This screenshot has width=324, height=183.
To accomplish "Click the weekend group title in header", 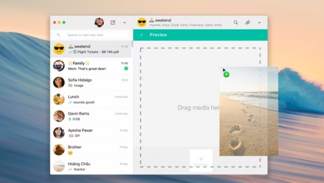I will 163,20.
